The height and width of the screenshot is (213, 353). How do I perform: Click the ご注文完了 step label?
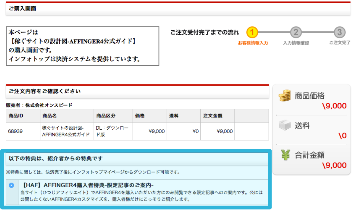pos(339,43)
